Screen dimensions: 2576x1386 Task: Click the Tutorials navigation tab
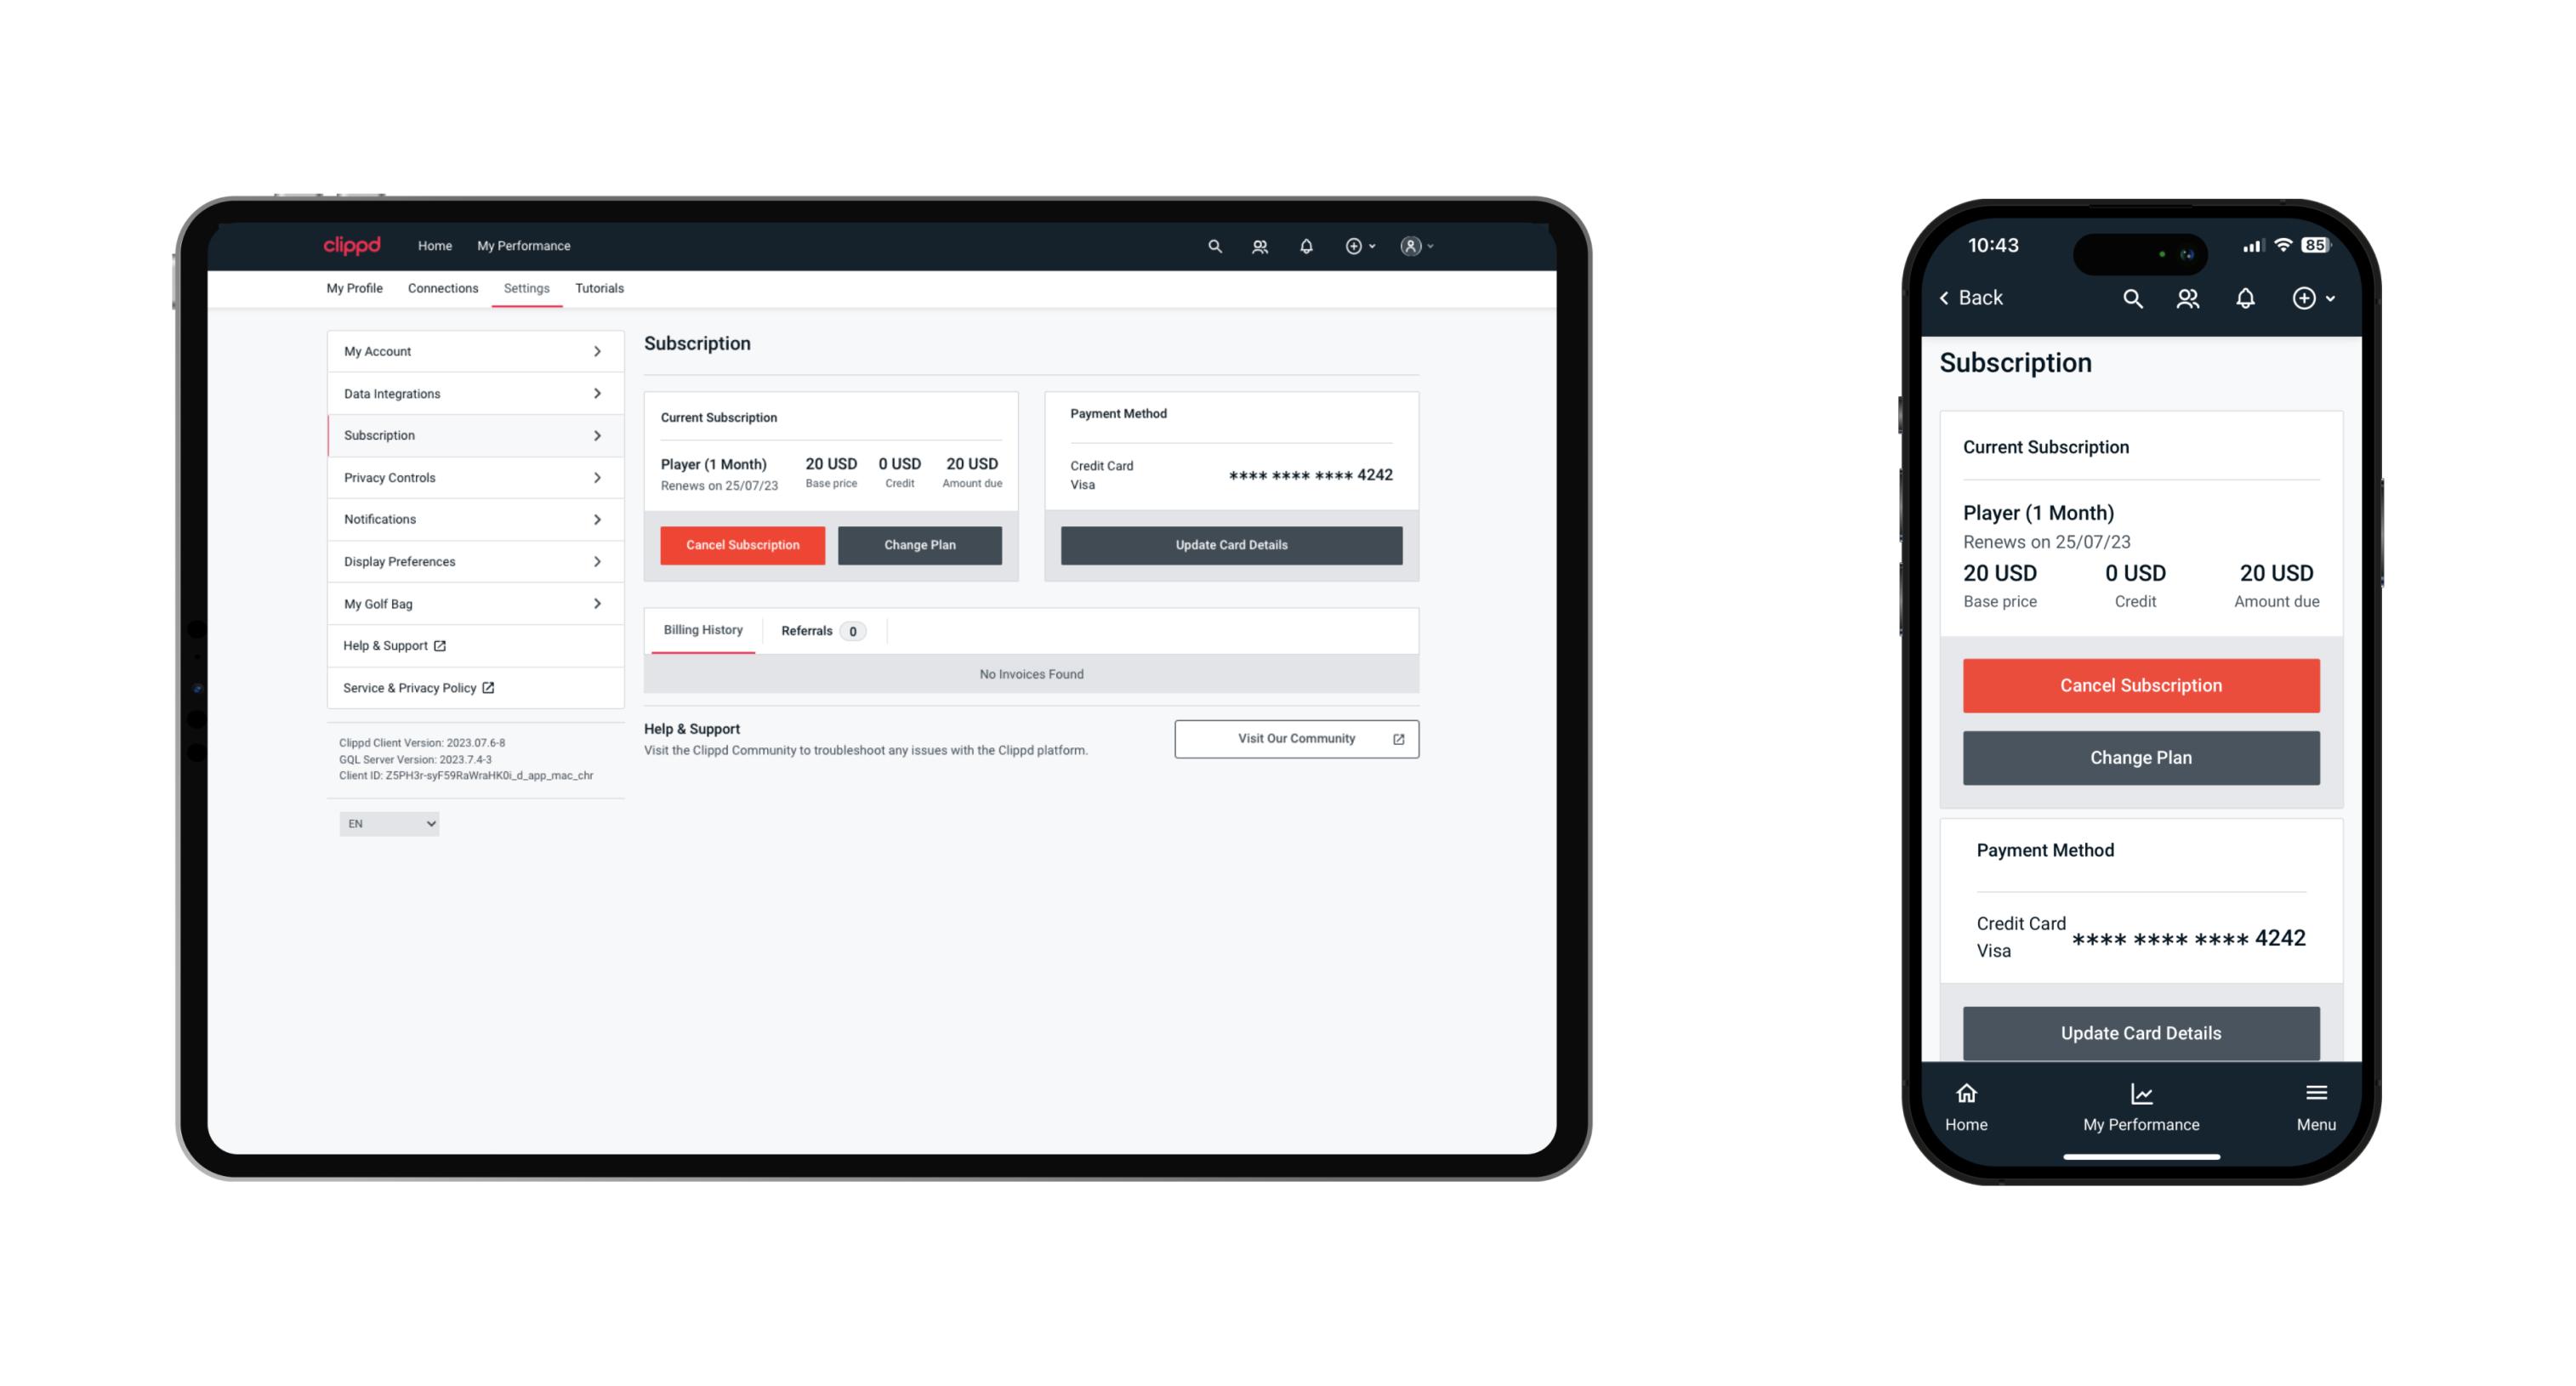coord(600,287)
